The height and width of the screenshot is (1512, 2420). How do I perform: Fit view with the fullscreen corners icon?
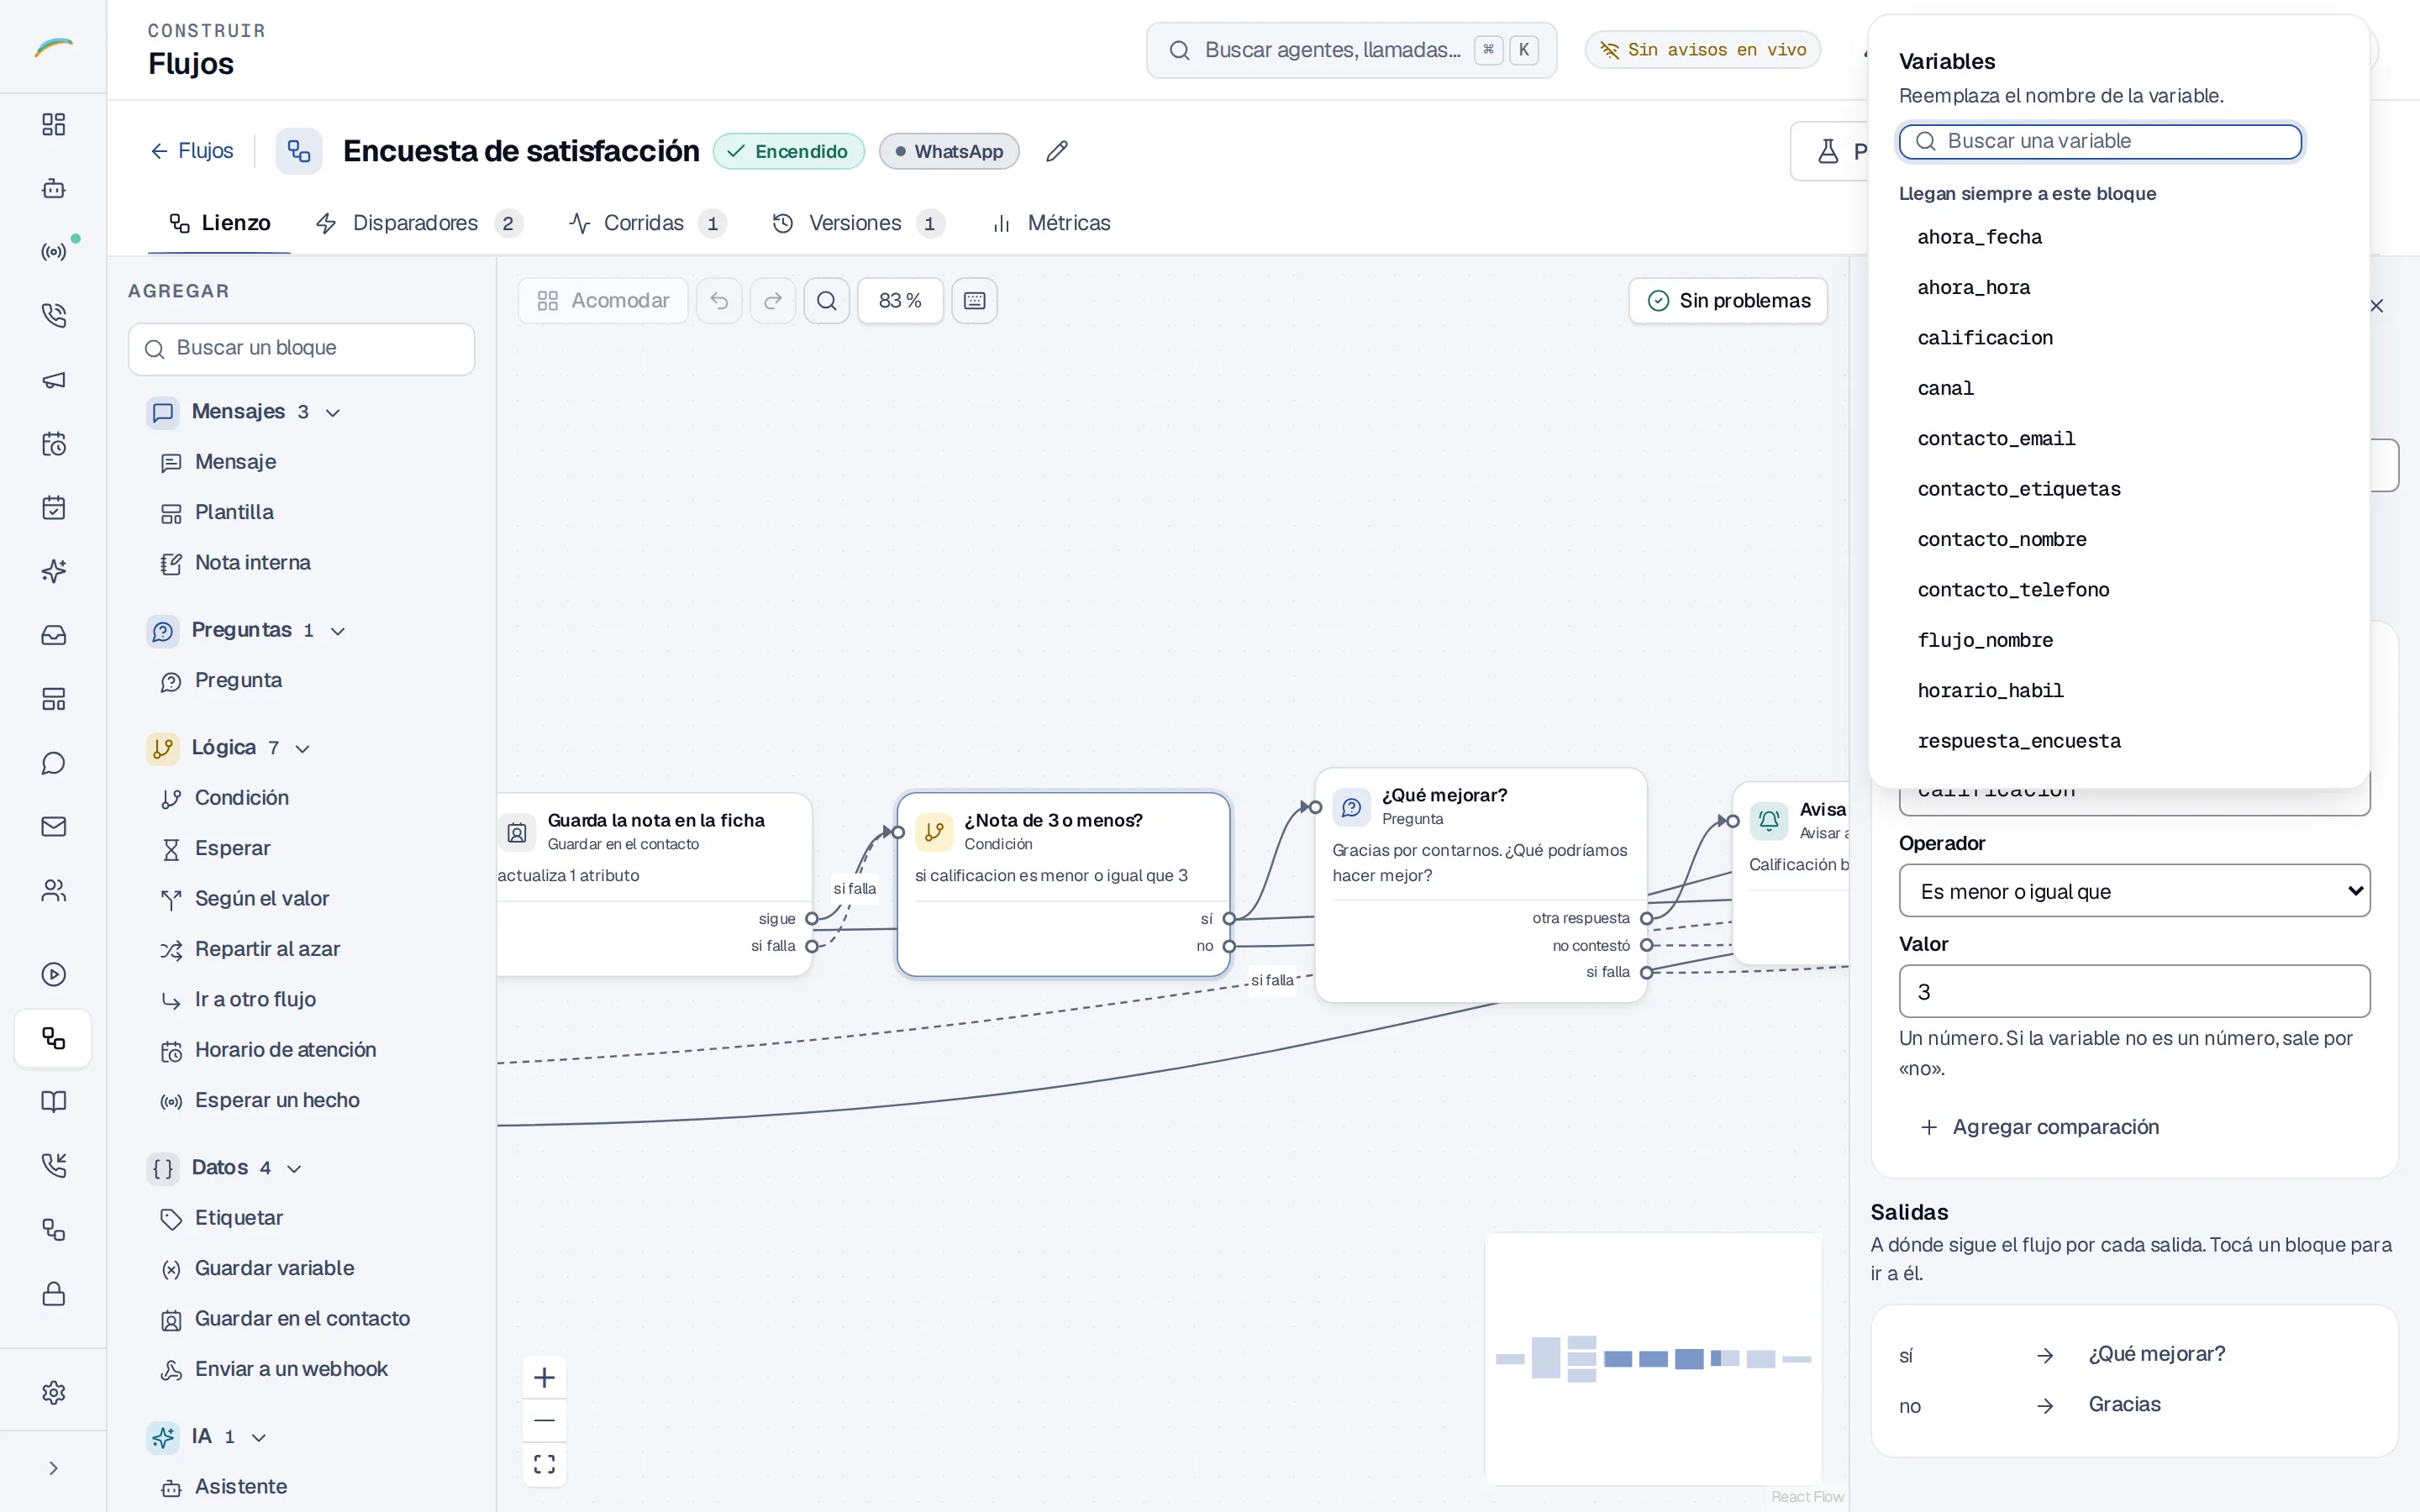click(544, 1464)
